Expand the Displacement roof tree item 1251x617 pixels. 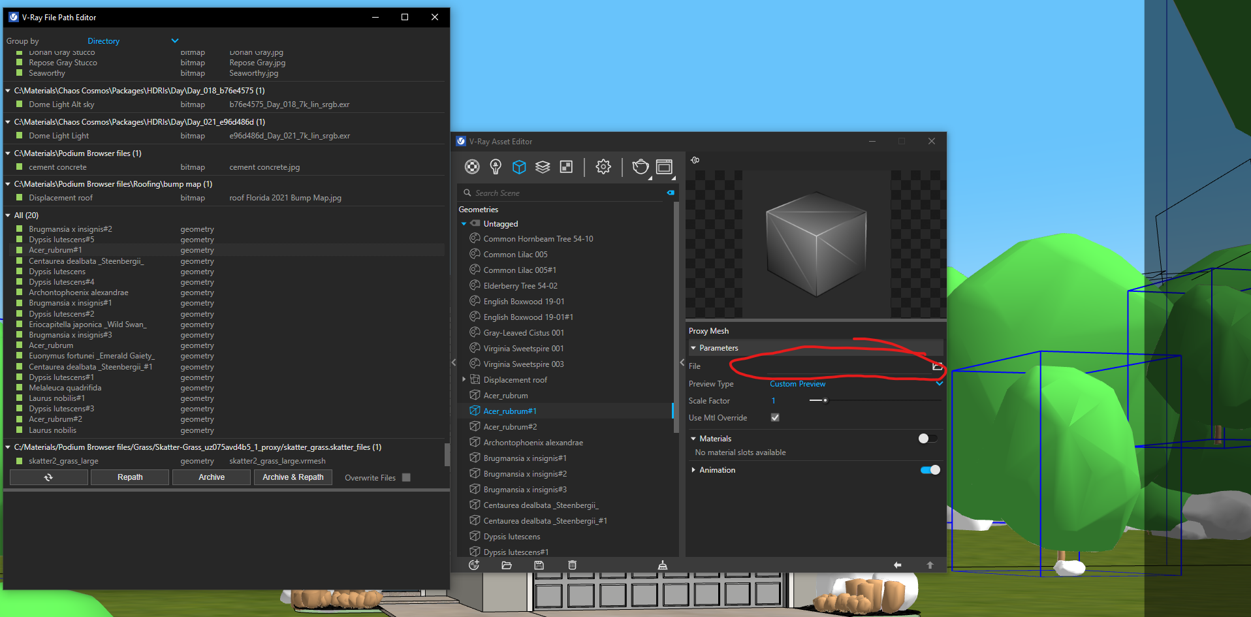click(464, 379)
